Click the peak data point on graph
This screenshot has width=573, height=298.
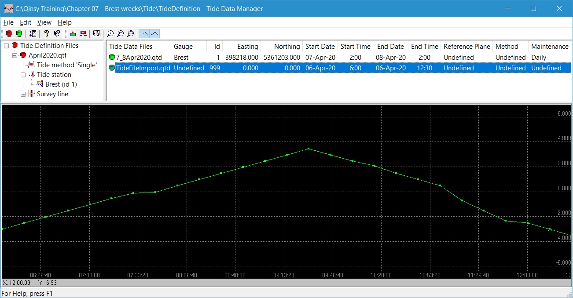coord(309,149)
